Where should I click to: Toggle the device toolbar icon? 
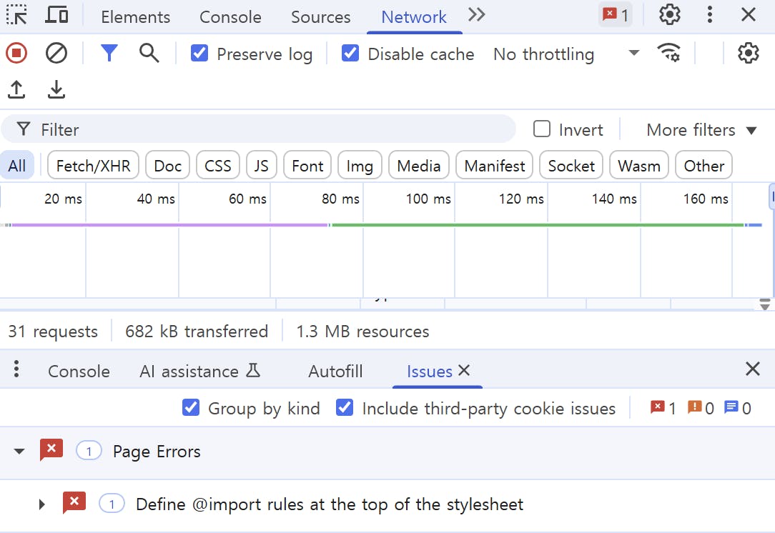point(56,15)
